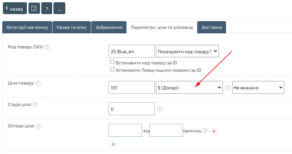Toggle 'Установити Товар іншими мовами за ID'
292x154 pixels.
[x=112, y=69]
